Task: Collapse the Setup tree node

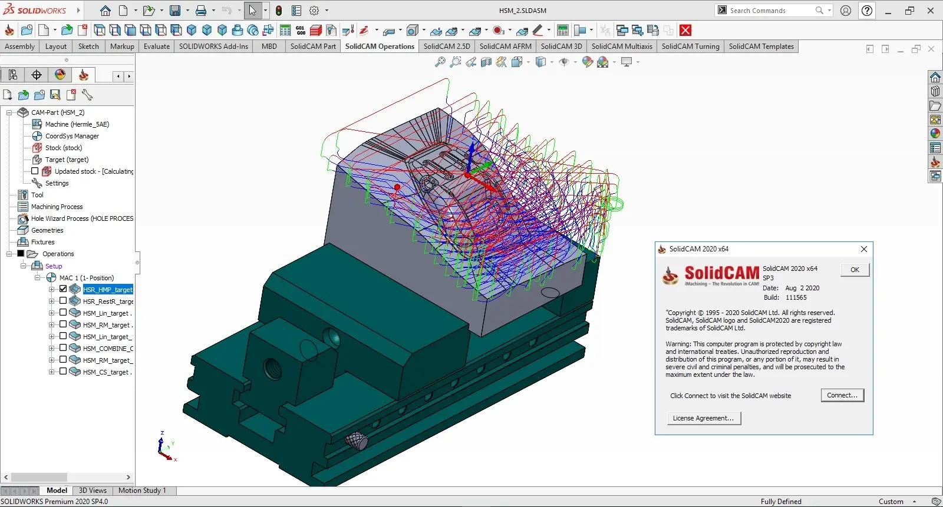Action: (23, 266)
